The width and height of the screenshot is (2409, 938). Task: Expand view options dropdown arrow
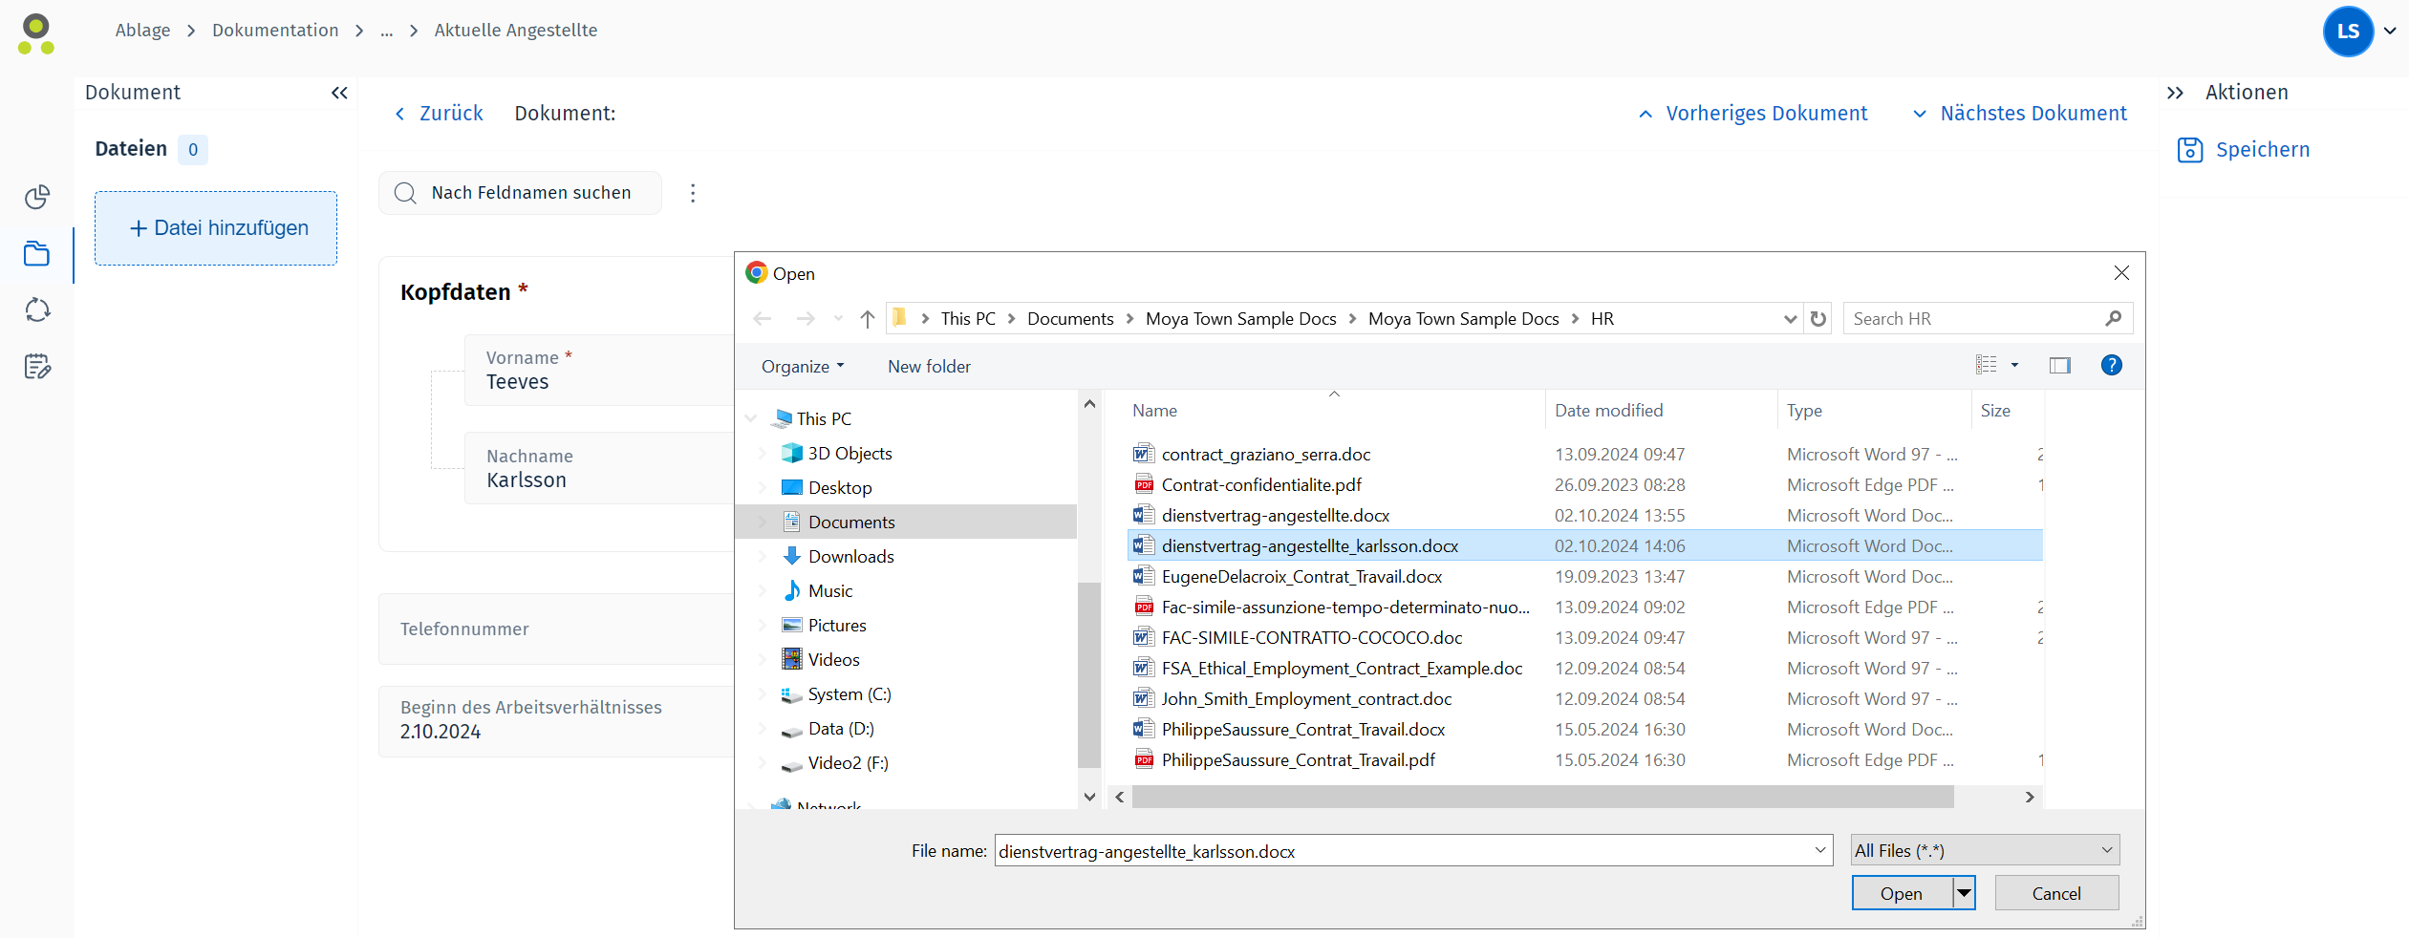tap(2014, 365)
